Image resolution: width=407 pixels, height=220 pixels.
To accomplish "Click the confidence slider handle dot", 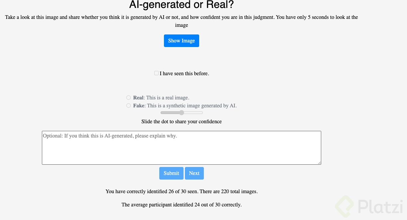I will 182,113.
